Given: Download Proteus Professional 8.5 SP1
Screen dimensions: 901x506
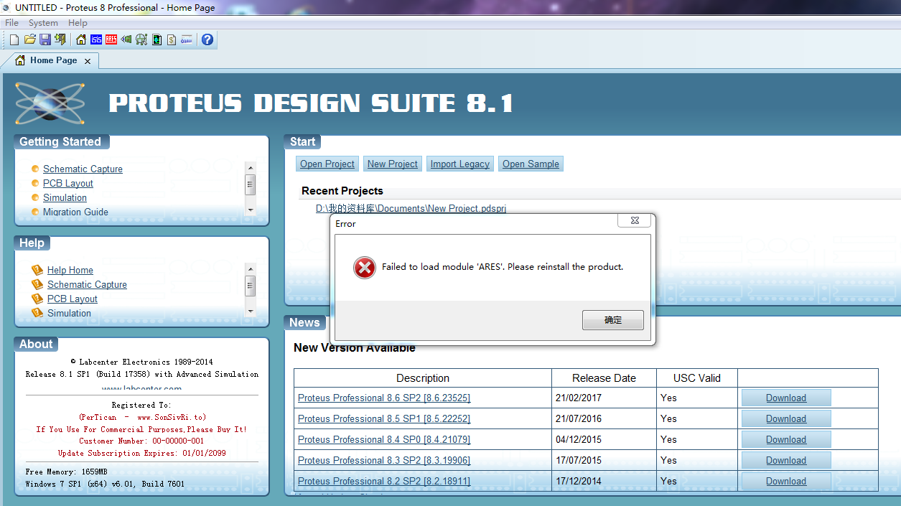Looking at the screenshot, I should point(786,418).
